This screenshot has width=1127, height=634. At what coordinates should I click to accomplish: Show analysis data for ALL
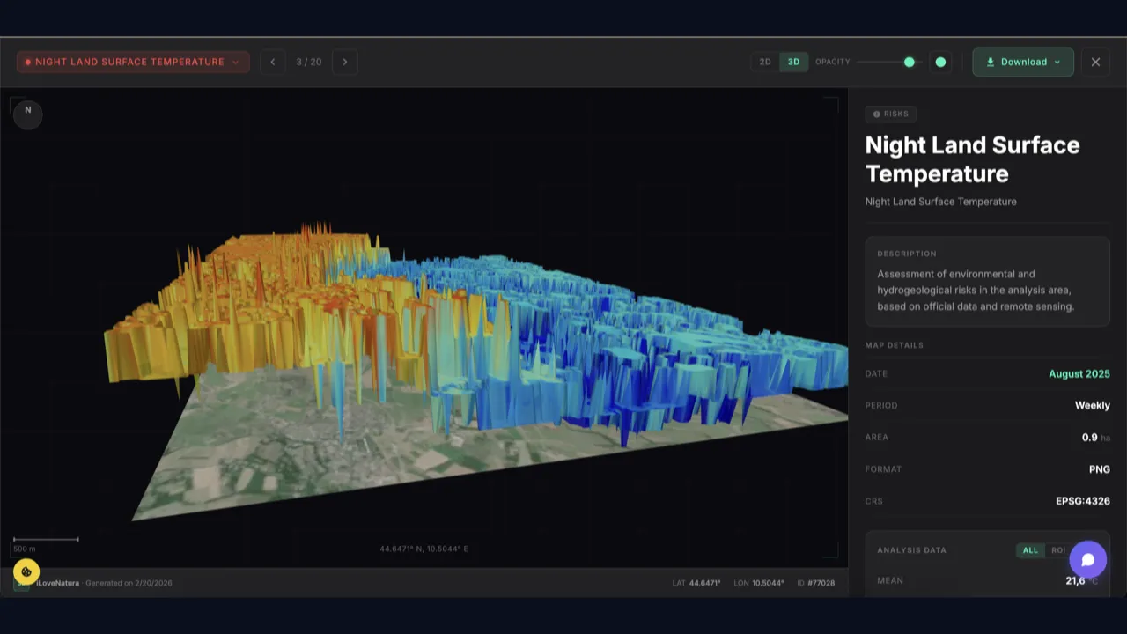point(1029,550)
